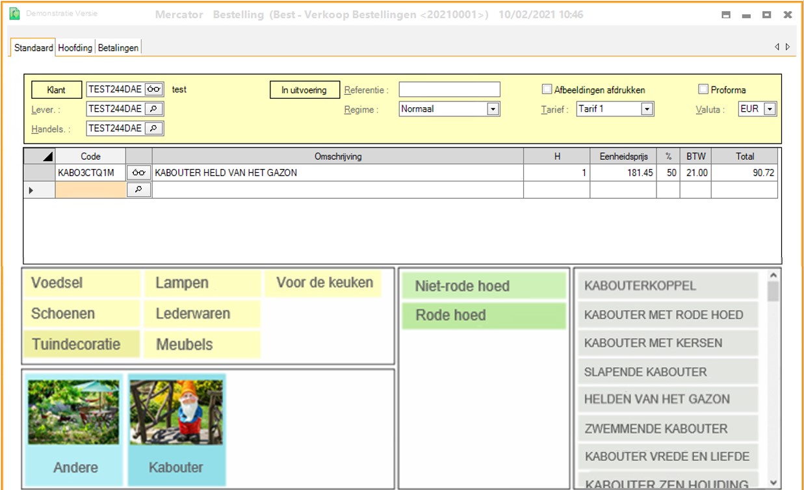Click into the Referentie input field
804x490 pixels.
[449, 90]
